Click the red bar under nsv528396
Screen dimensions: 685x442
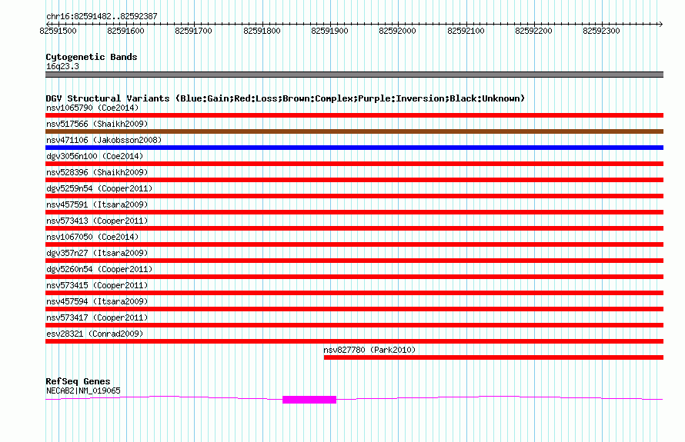tap(354, 180)
